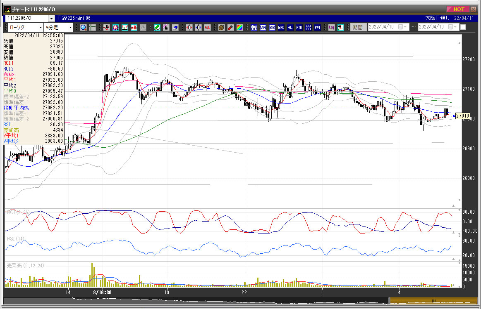The image size is (481, 309).
Task: Click the Vwap row in the data panel
Action: 33,74
